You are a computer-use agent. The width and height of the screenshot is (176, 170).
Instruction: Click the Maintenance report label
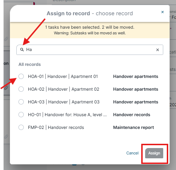coord(133,127)
